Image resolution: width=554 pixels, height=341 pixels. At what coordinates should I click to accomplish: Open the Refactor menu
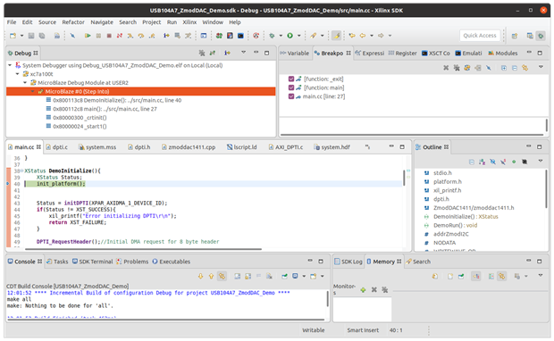point(73,22)
